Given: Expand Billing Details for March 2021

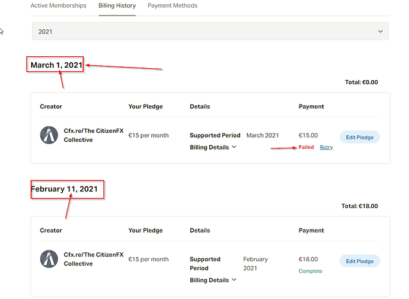Looking at the screenshot, I should click(x=213, y=147).
